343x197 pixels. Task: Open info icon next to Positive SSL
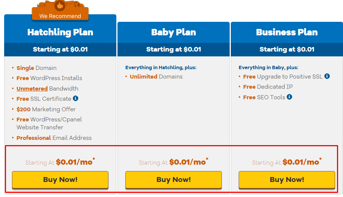click(x=327, y=76)
